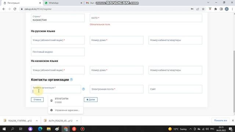Image resolution: width=235 pixels, height=132 pixels.
Task: Open the Chrome extensions puzzle icon
Action: click(x=216, y=9)
